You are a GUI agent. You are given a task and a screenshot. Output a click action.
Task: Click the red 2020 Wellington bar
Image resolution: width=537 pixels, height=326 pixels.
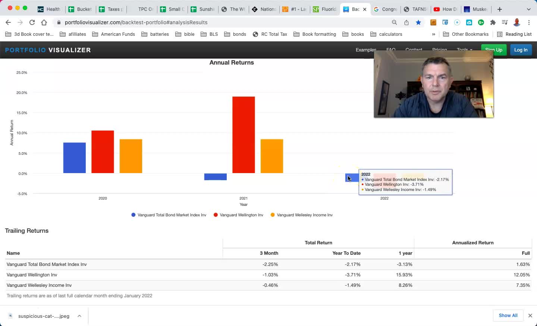pos(103,152)
